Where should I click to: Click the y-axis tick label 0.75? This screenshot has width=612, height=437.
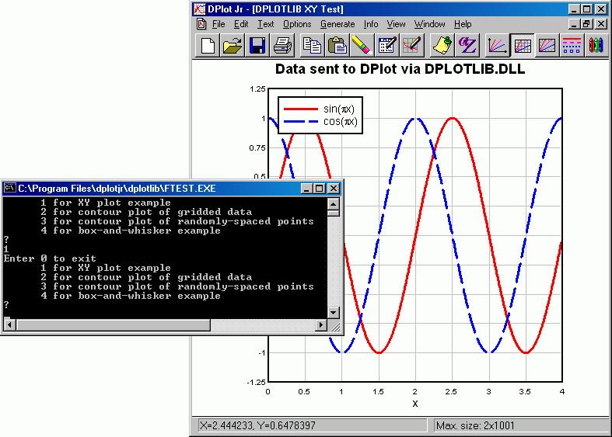(257, 147)
